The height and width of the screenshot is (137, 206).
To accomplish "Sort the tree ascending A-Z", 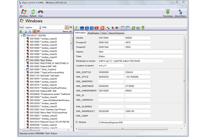I will [26, 32].
